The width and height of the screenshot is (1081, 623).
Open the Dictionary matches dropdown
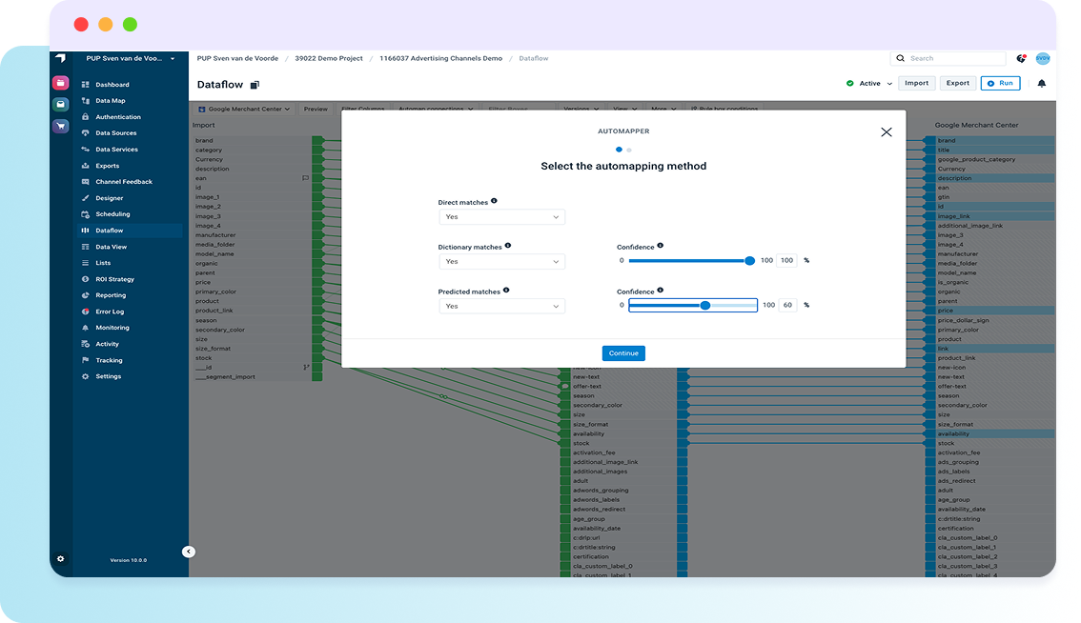coord(501,261)
